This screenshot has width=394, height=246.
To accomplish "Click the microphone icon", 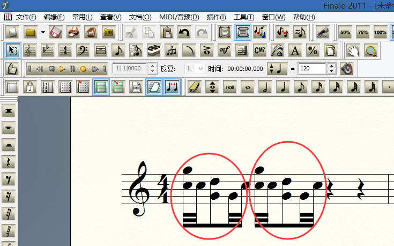I will coord(323,32).
